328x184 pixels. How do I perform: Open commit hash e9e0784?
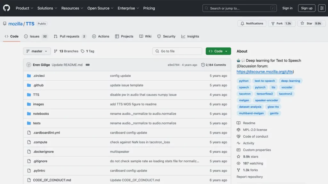point(173,65)
